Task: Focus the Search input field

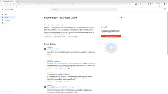Action: (84, 9)
